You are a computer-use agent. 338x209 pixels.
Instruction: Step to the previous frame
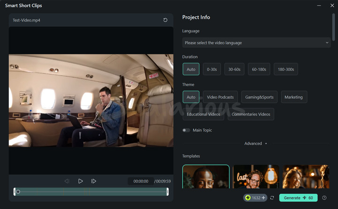coord(67,181)
